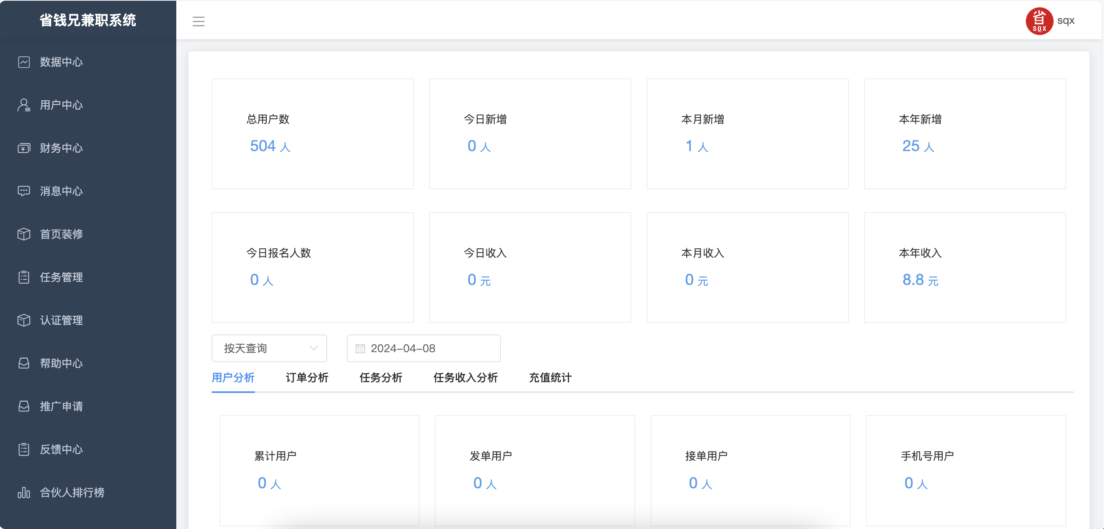Click the sqx username in header
The height and width of the screenshot is (529, 1104).
coord(1066,20)
